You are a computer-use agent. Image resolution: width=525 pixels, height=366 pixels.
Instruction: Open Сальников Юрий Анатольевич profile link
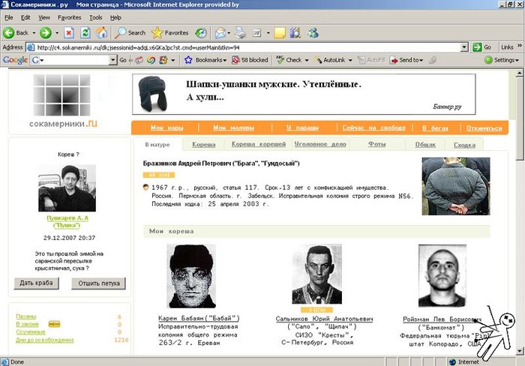point(324,319)
